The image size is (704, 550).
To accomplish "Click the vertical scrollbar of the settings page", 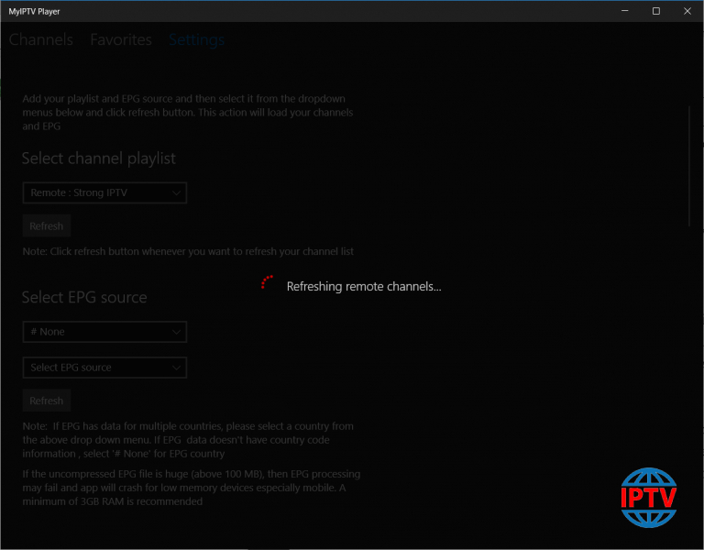I will (689, 166).
